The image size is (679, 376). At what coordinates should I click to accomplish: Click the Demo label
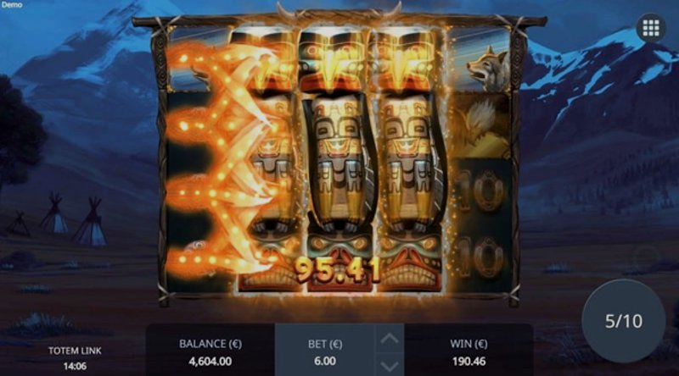12,5
